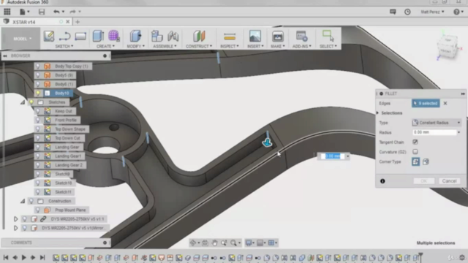The image size is (468, 263).
Task: Toggle visibility of Landing Gear sketch
Action: point(38,147)
